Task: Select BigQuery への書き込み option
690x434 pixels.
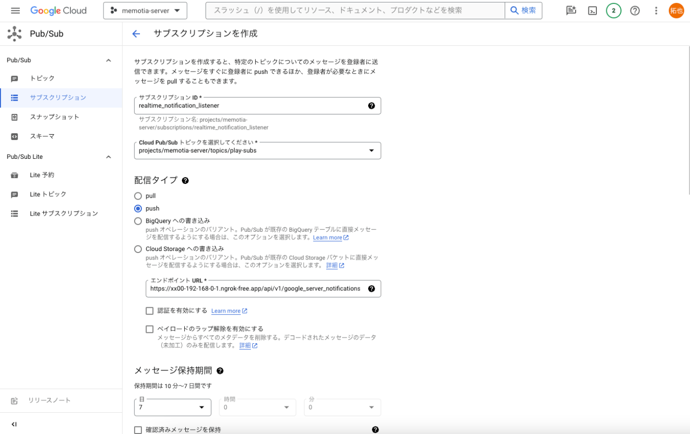Action: (138, 221)
